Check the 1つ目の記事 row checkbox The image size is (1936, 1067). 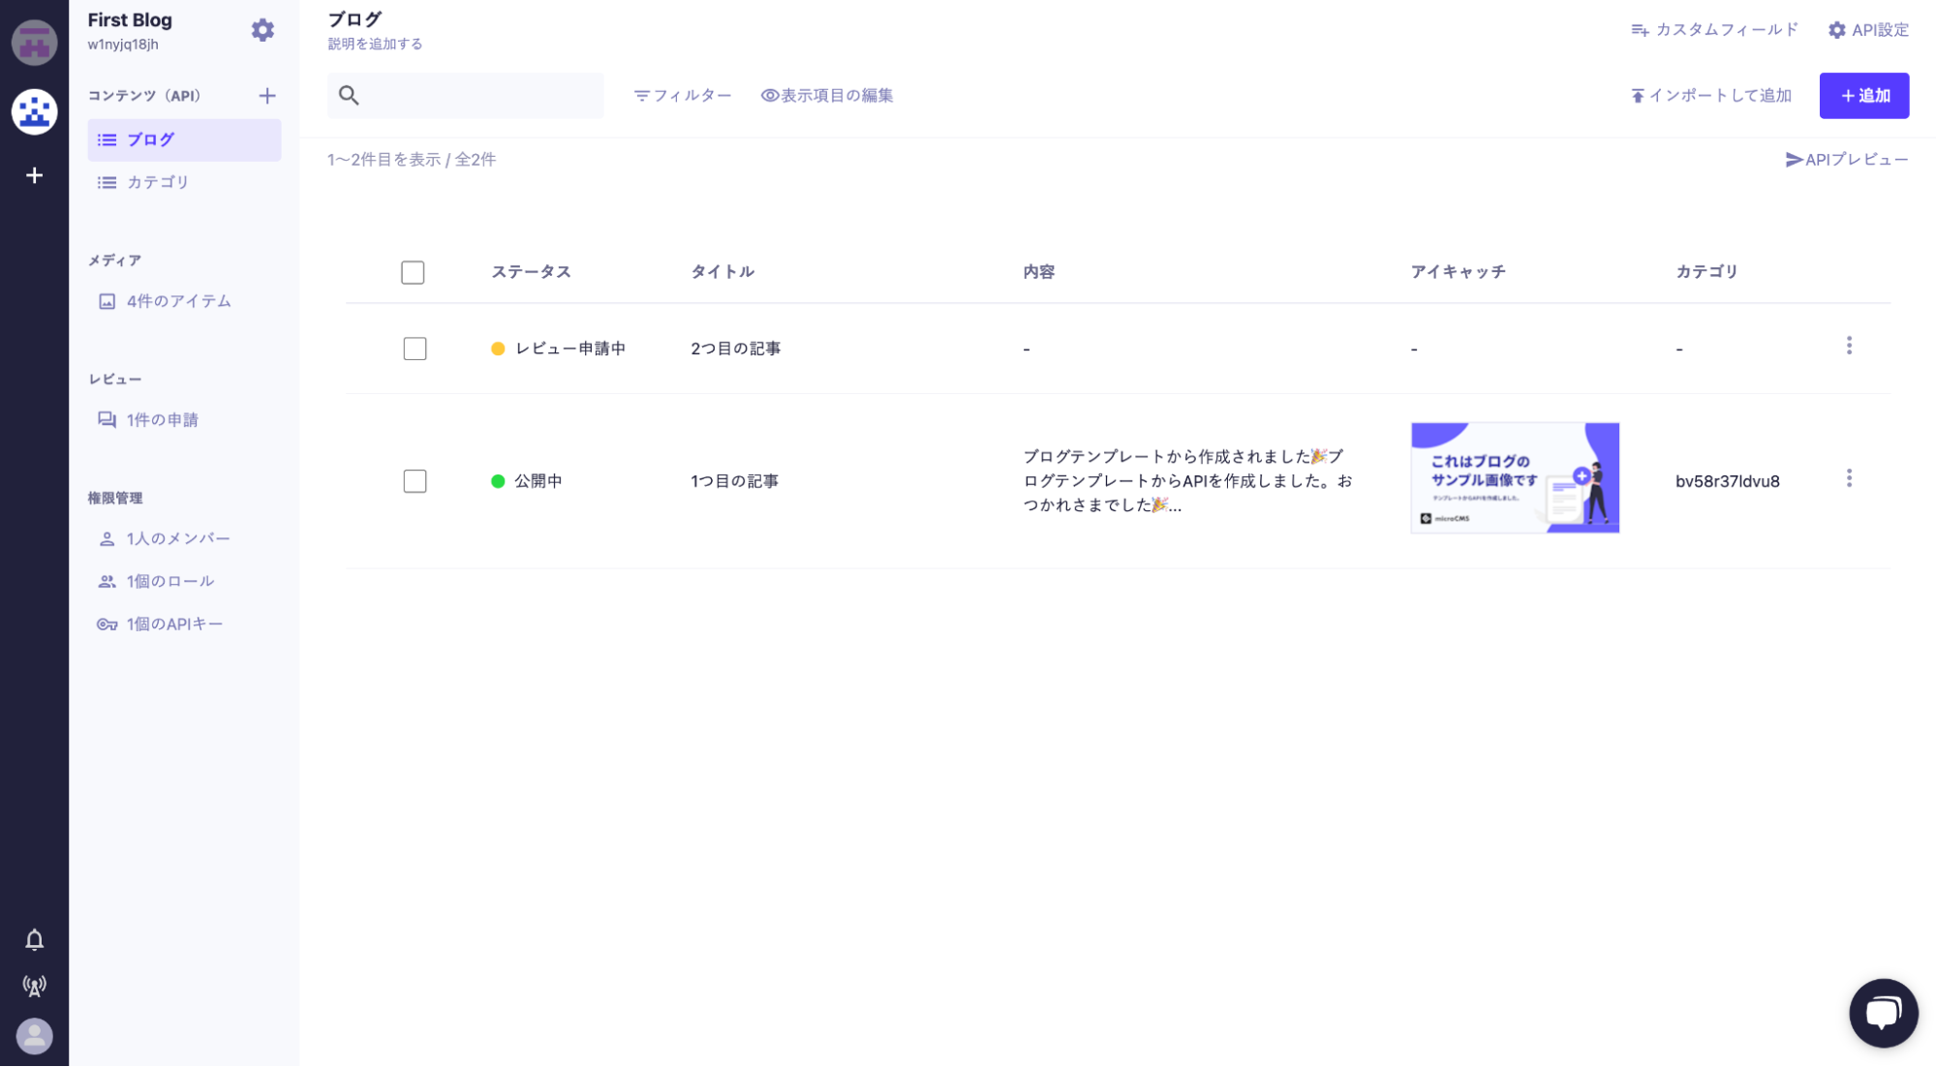(x=415, y=481)
